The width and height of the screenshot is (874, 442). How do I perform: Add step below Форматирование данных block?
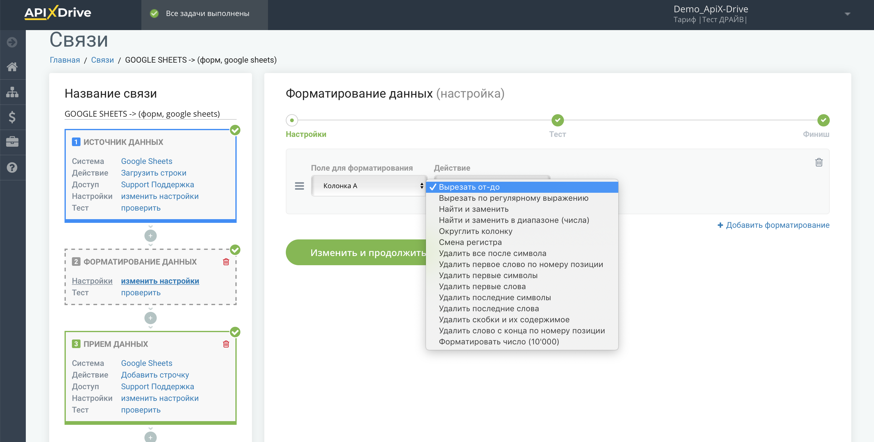(150, 318)
